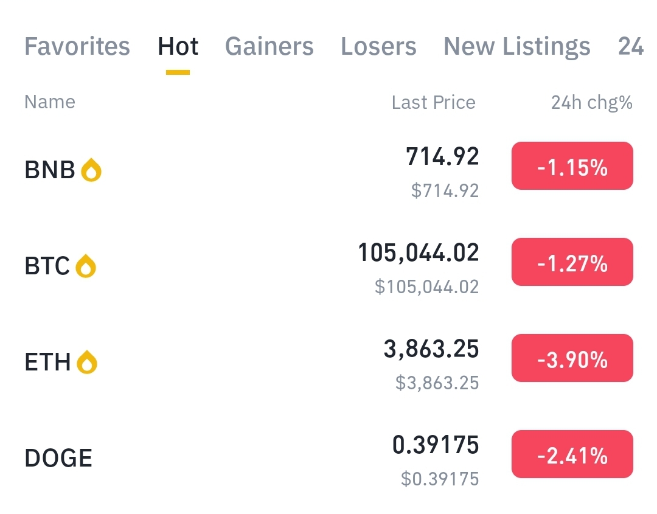This screenshot has height=514, width=657.
Task: Tap the DOGE -2.41% change badge
Action: 572,454
